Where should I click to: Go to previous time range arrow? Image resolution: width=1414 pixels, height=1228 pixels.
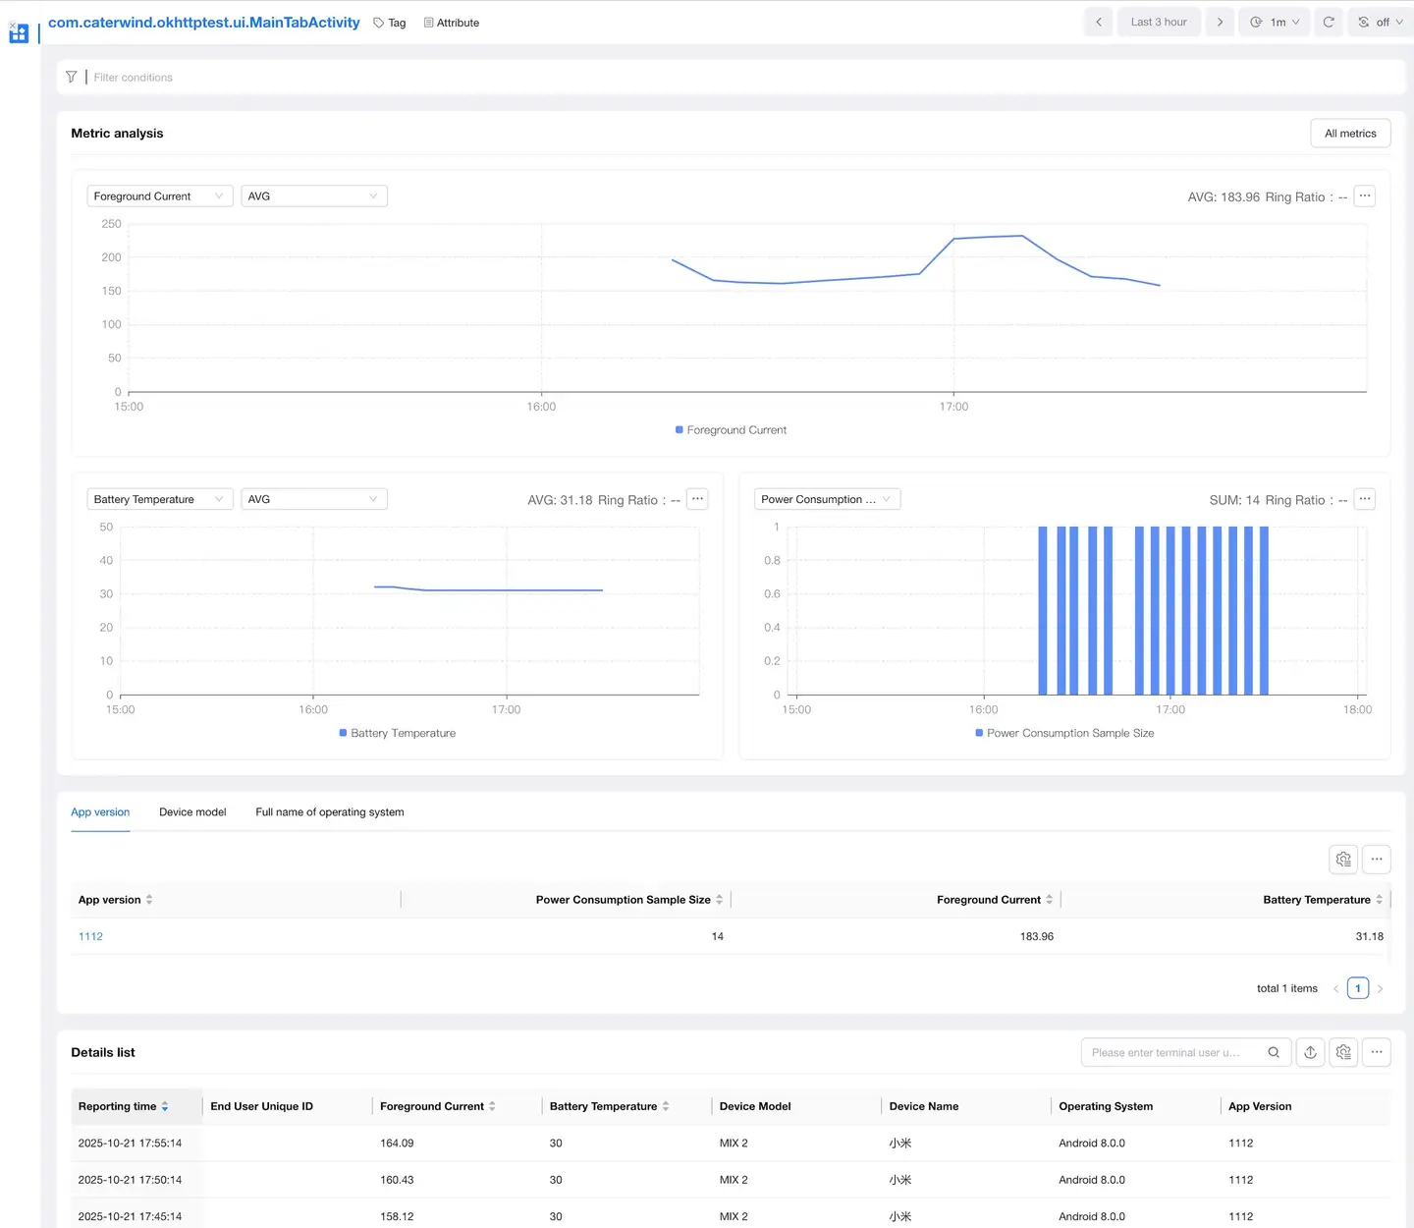coord(1099,22)
